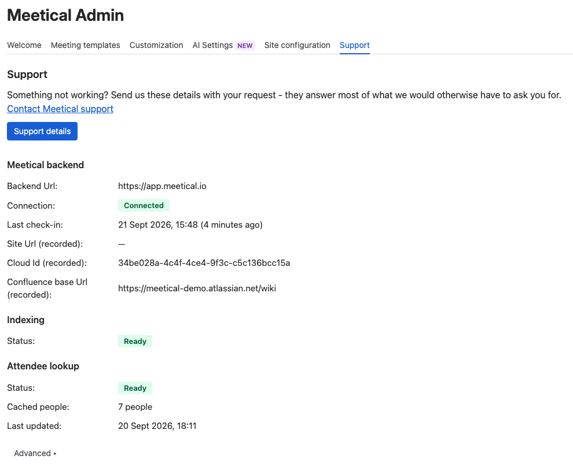Go to the Customization tab
This screenshot has height=474, width=573.
tap(156, 45)
